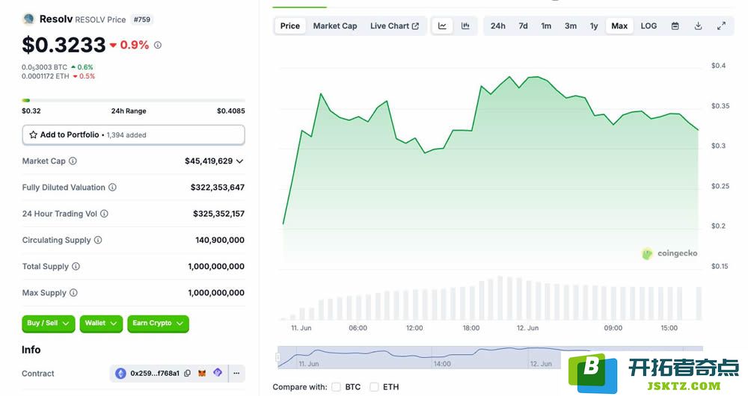Click the purple diamond icon beside contract
748x396 pixels.
pyautogui.click(x=218, y=373)
